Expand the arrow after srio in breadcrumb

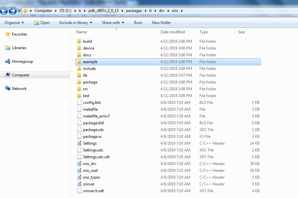coord(182,11)
